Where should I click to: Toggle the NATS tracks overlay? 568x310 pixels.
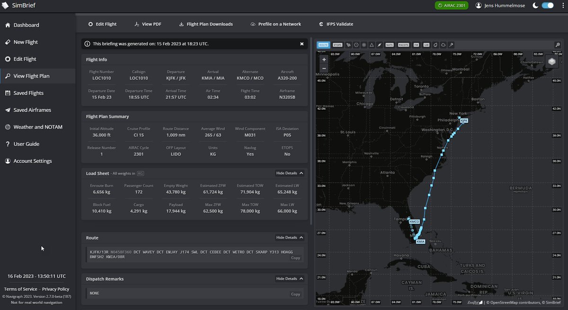(x=390, y=44)
